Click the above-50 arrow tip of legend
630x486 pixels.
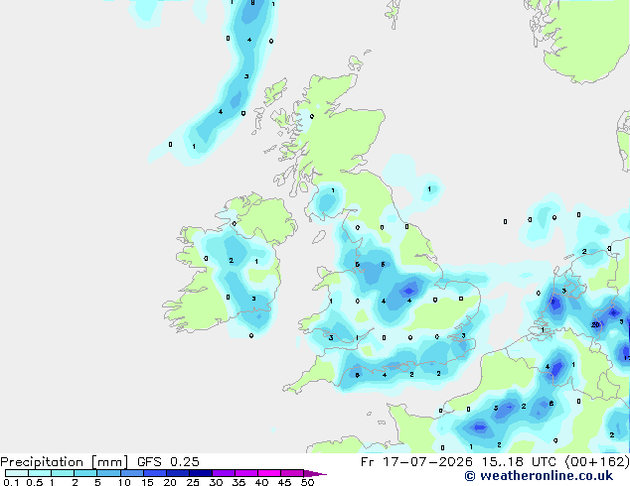coord(315,473)
